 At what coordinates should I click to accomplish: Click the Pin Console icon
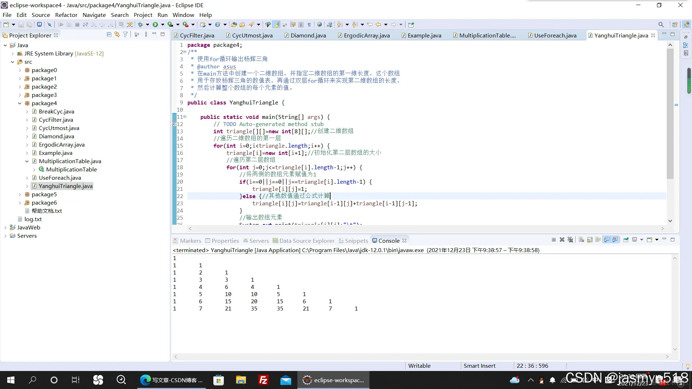626,240
